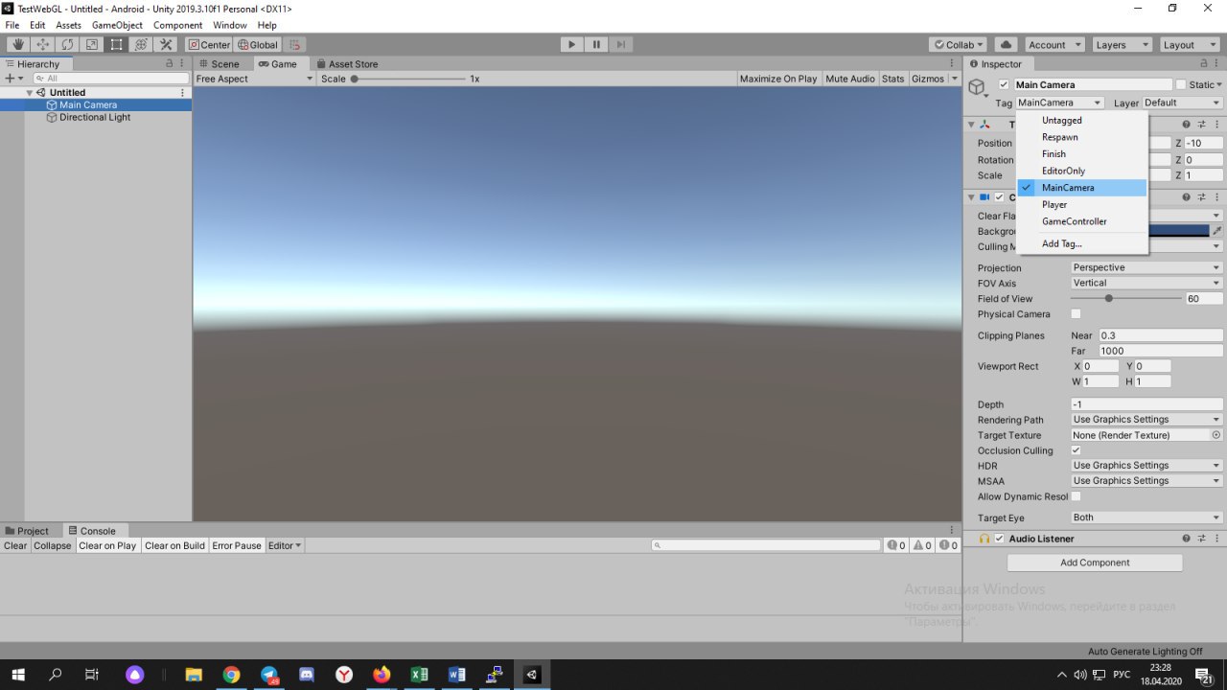This screenshot has height=690, width=1227.
Task: Choose Untagged from tag list
Action: click(x=1082, y=121)
